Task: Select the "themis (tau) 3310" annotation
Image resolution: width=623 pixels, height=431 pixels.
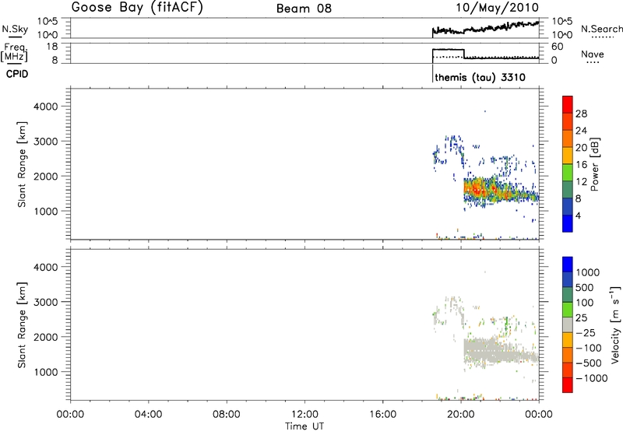Action: tap(480, 77)
